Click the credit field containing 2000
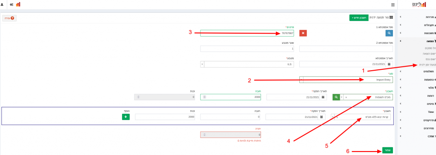Viewport: 436px width, 155px height. [x=165, y=117]
